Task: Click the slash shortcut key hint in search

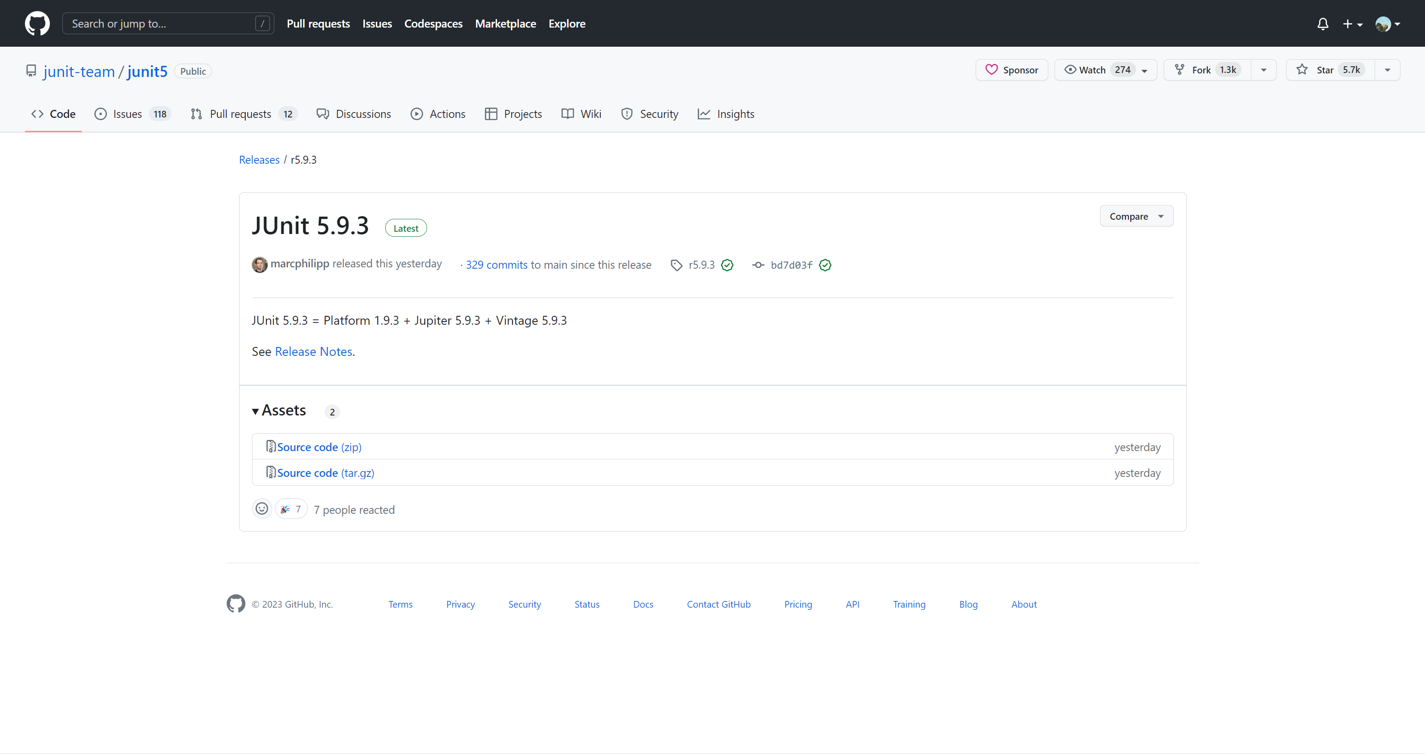Action: (262, 23)
